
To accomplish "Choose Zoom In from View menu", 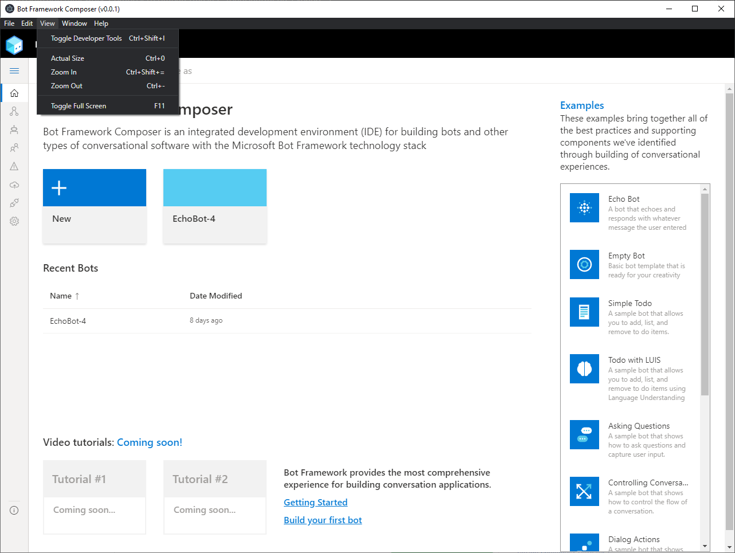I will (x=108, y=72).
